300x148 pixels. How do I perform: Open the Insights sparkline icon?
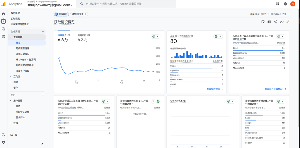point(282,22)
